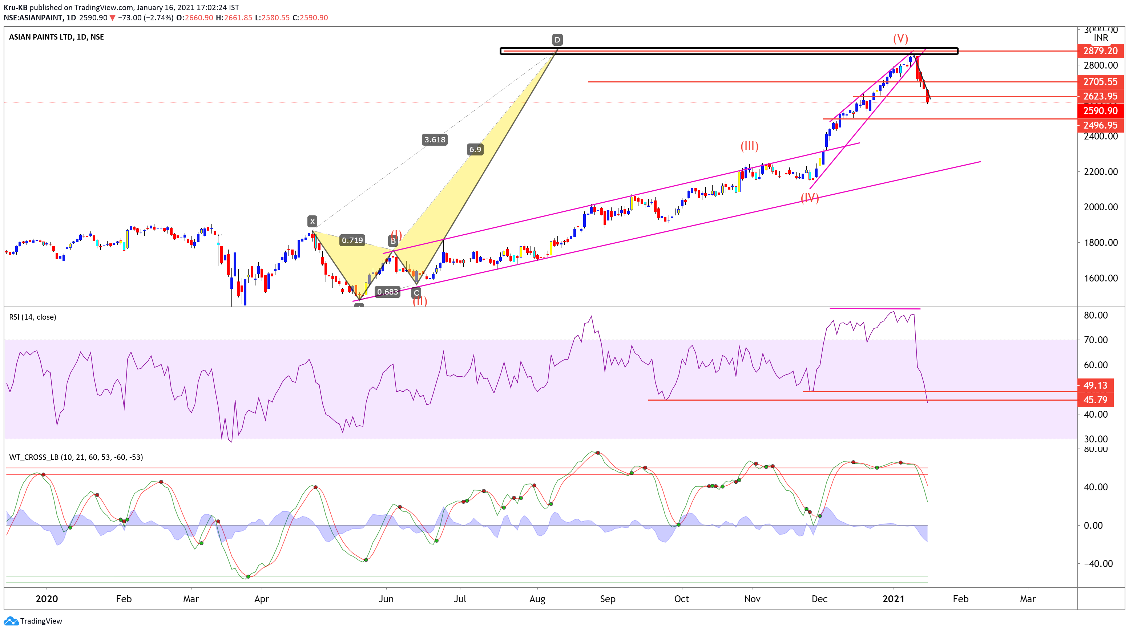
Task: Click the 2496.95 price label
Action: pos(1100,125)
